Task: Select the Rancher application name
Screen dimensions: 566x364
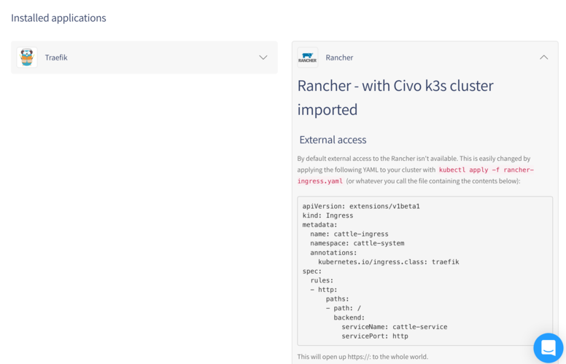Action: [x=339, y=58]
